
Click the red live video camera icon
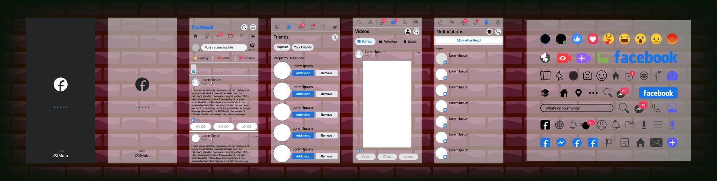coord(564,58)
